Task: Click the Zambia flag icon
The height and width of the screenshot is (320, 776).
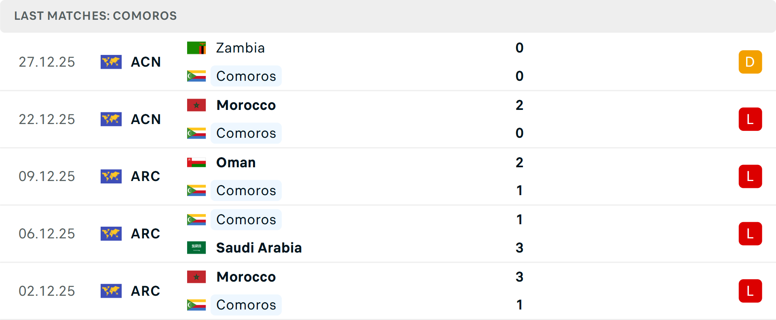Action: [x=196, y=48]
